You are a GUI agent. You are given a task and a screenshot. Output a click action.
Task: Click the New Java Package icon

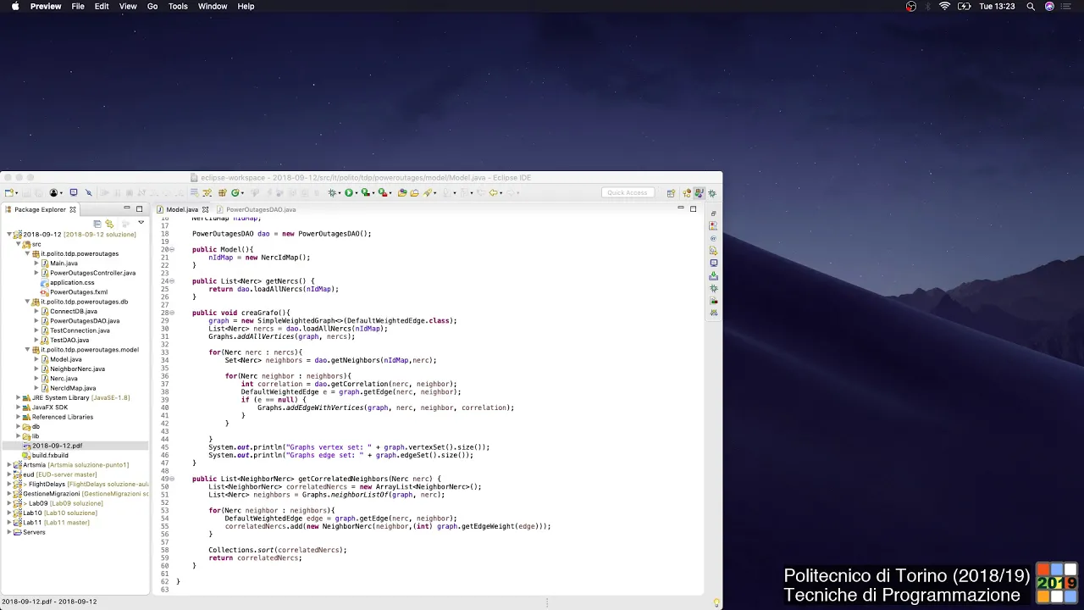pyautogui.click(x=222, y=193)
